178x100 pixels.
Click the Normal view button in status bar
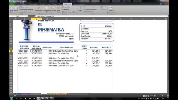[x=144, y=96]
